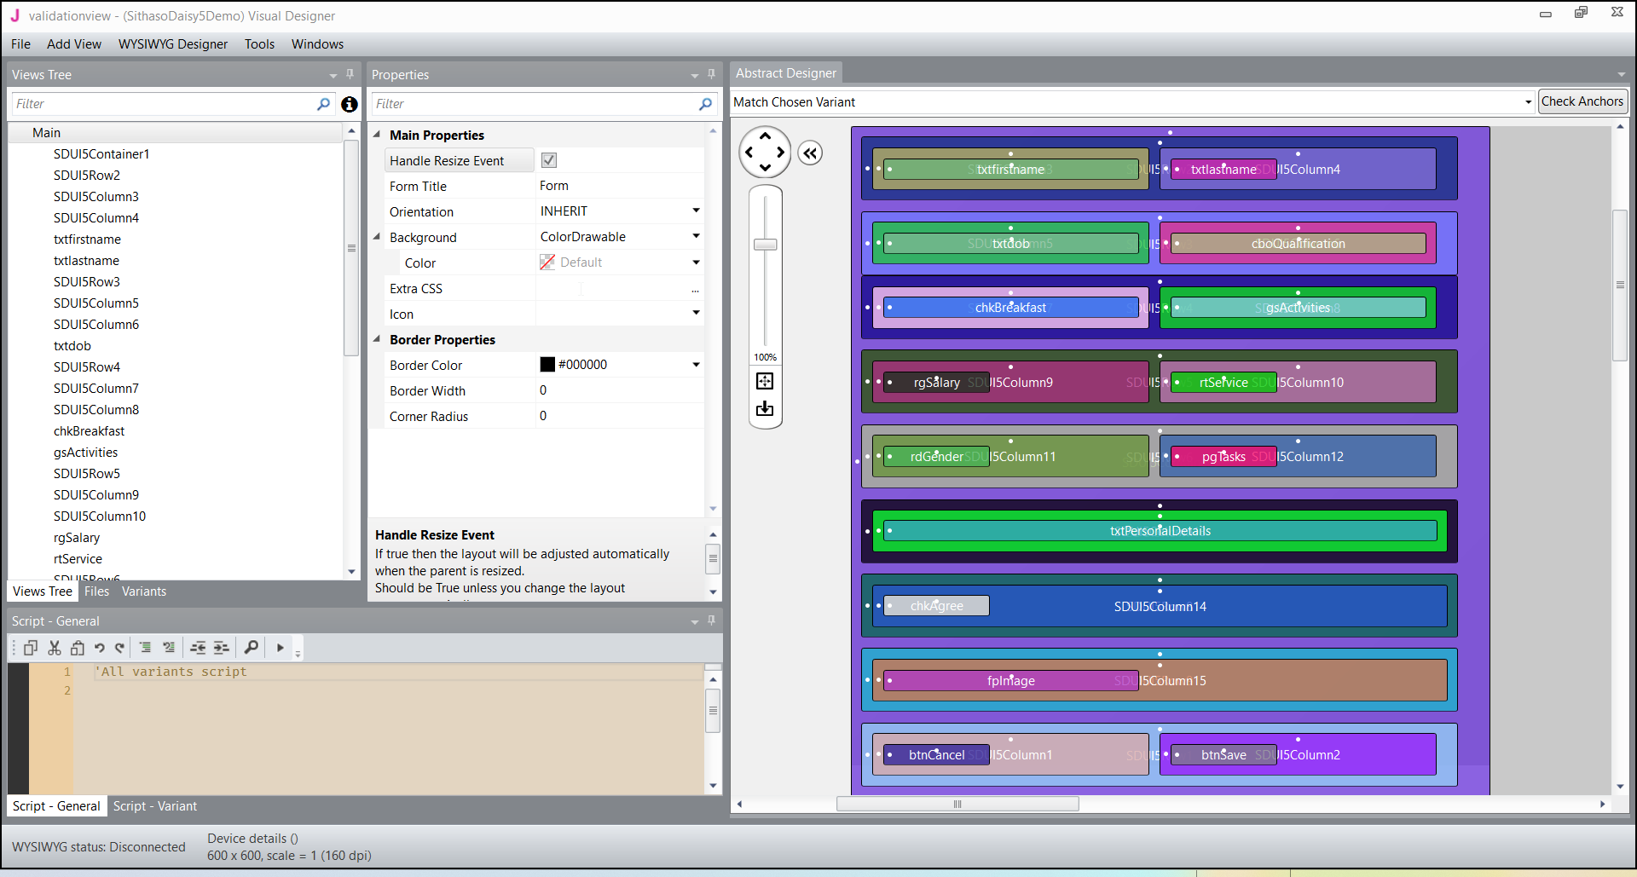Click the Check Anchors button

tap(1582, 101)
